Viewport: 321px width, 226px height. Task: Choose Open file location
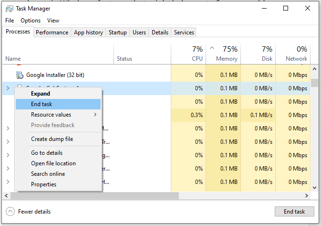coord(53,163)
